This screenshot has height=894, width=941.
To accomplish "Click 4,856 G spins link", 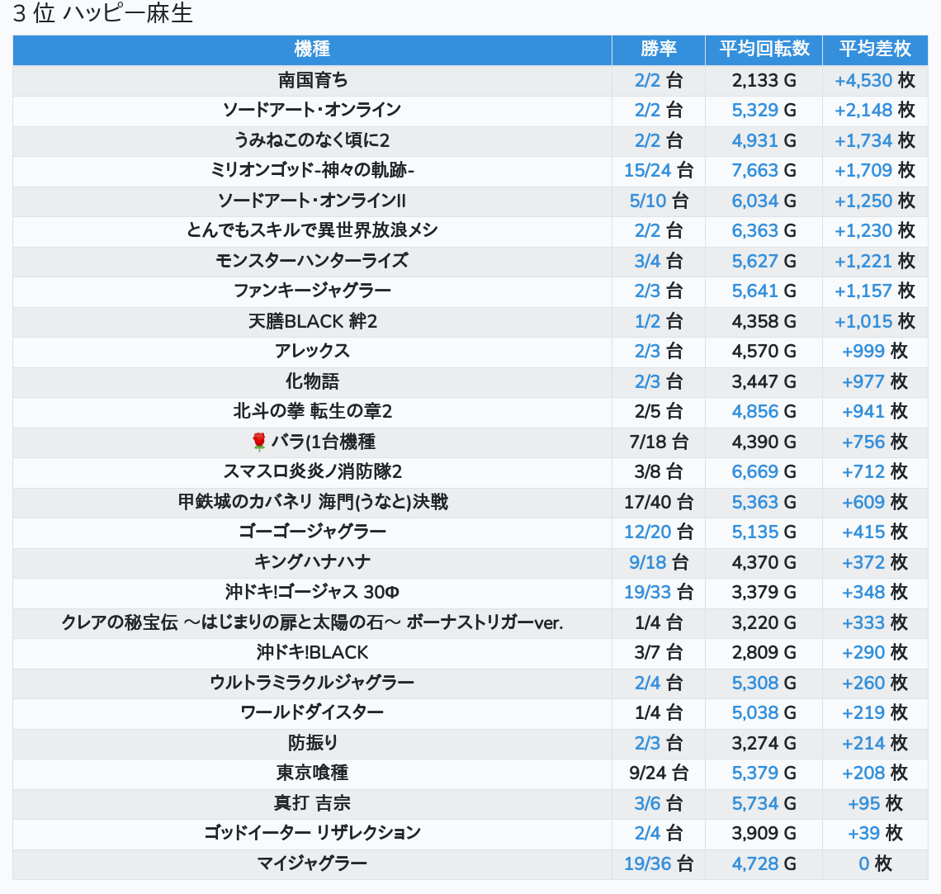I will coord(755,412).
